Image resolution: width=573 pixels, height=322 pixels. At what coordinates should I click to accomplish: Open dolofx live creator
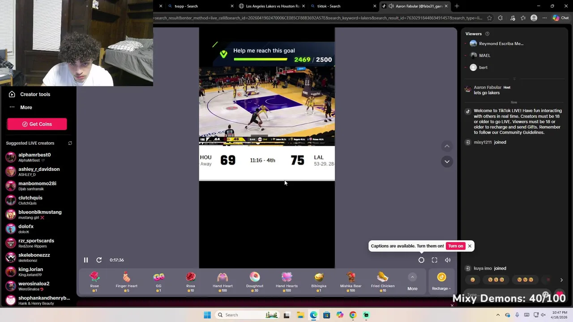pyautogui.click(x=38, y=229)
